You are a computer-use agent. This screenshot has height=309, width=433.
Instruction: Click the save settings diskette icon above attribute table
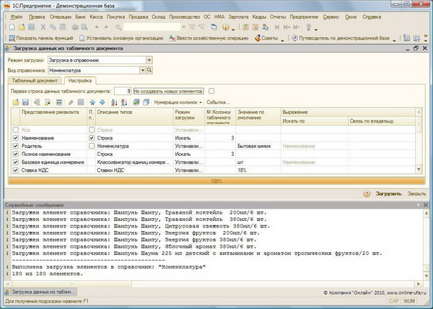[x=25, y=103]
